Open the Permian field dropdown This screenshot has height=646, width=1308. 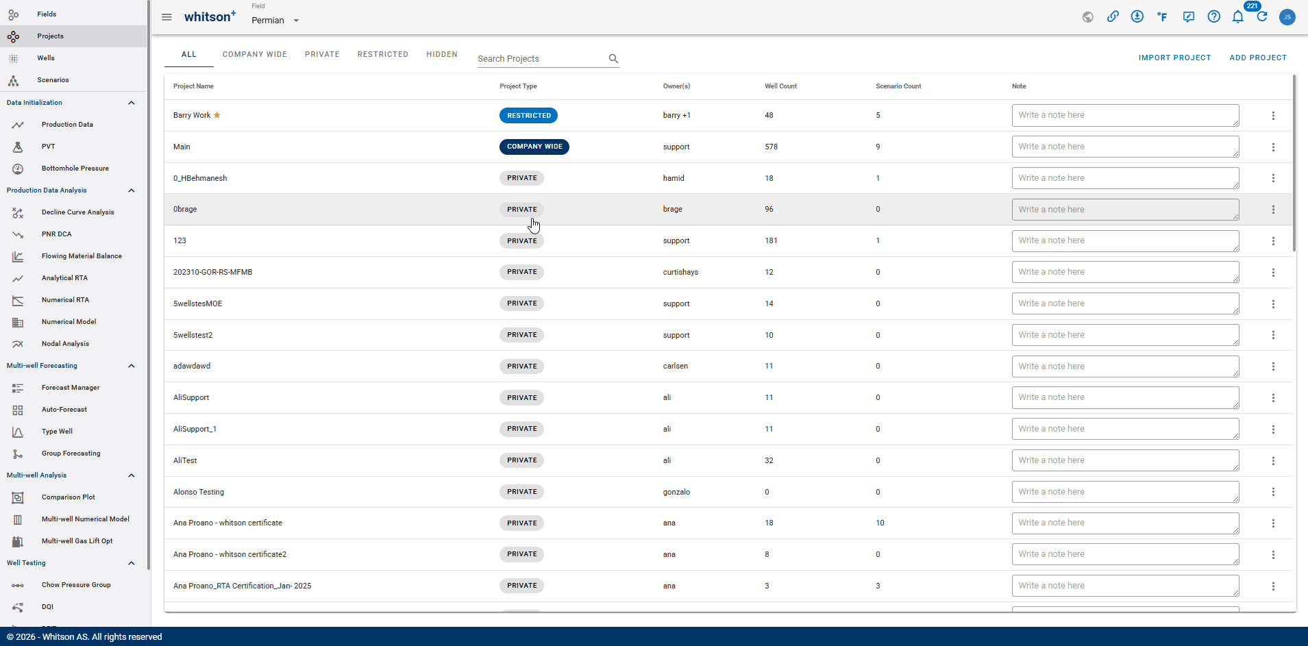pyautogui.click(x=275, y=21)
